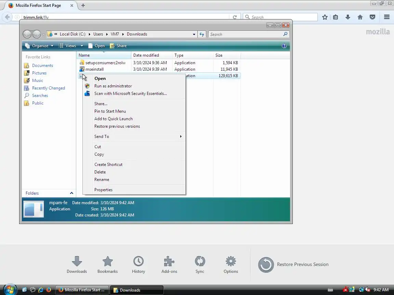This screenshot has width=394, height=295.
Task: Launch Firefox from Quick Launch
Action: (49, 290)
